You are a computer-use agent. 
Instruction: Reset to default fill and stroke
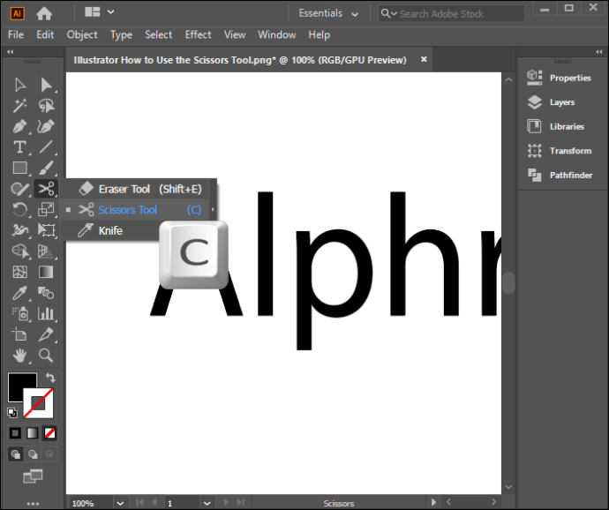click(12, 412)
